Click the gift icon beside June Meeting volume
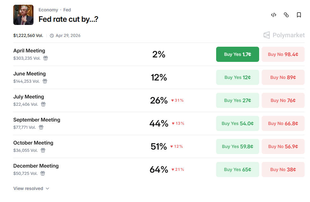The height and width of the screenshot is (202, 310). coord(45,81)
